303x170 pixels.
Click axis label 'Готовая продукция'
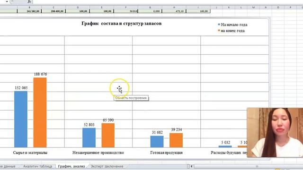tap(166, 153)
